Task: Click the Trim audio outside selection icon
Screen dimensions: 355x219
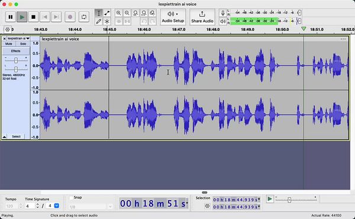Action: click(x=119, y=21)
